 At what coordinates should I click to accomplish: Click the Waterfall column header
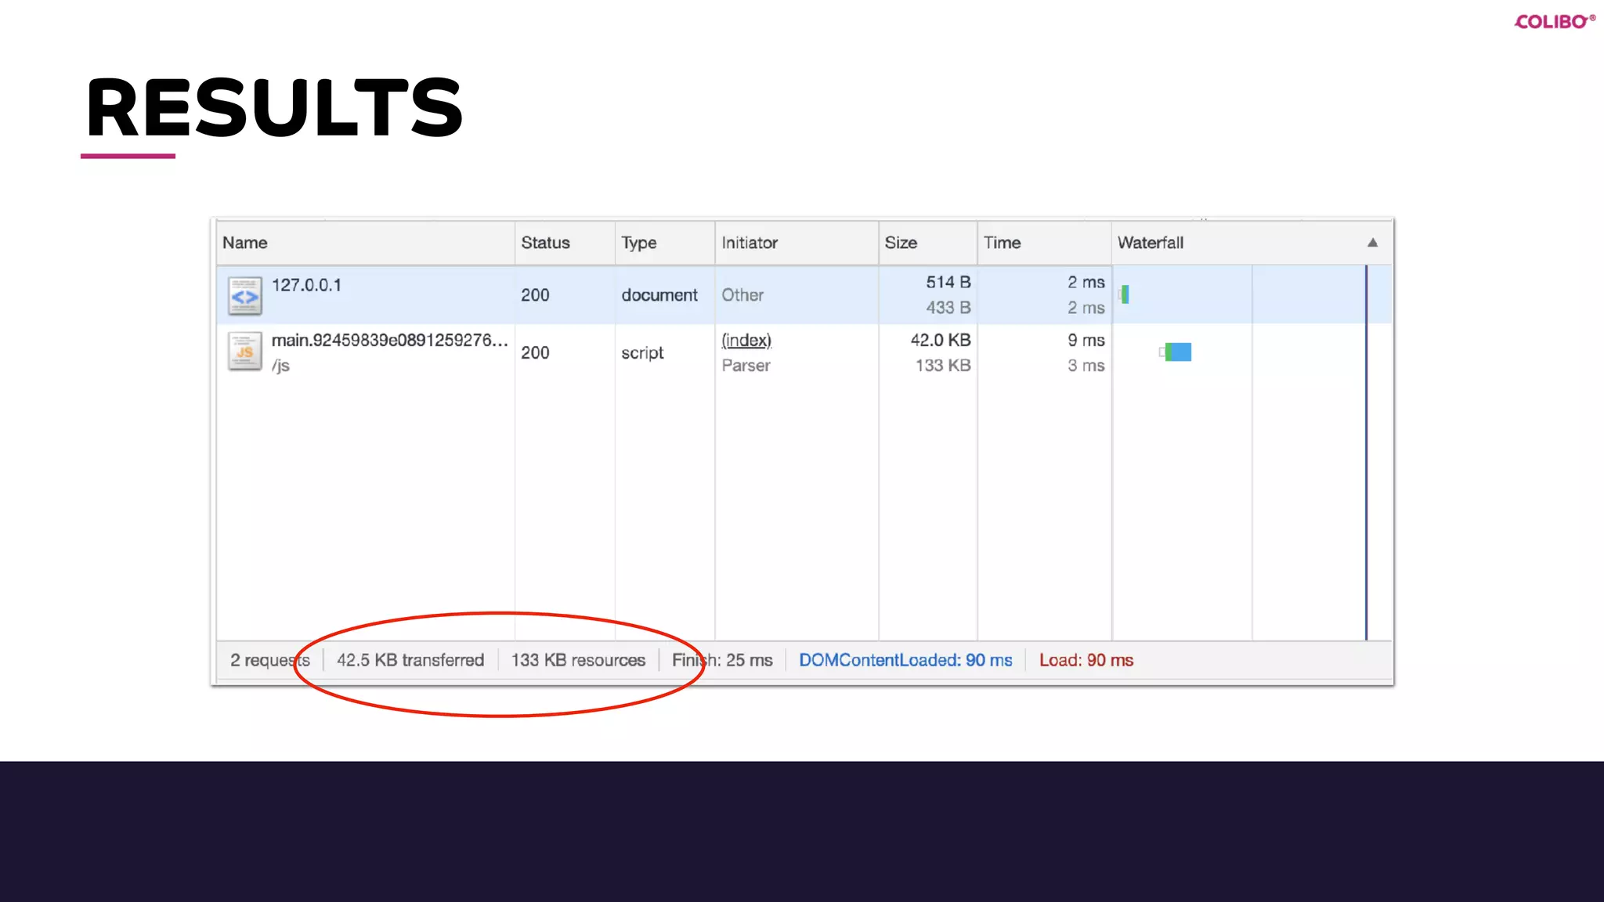coord(1150,243)
